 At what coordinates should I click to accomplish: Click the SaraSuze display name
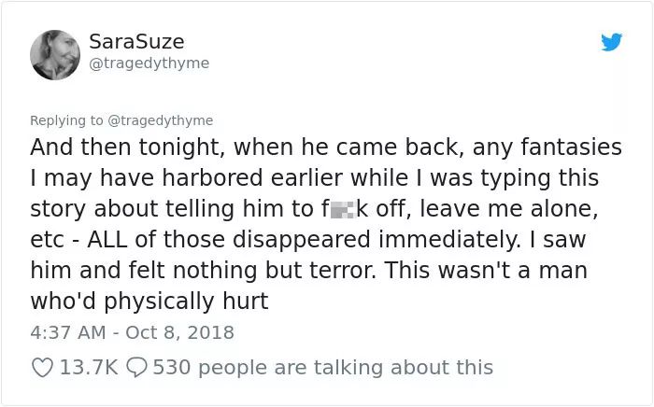click(x=136, y=42)
